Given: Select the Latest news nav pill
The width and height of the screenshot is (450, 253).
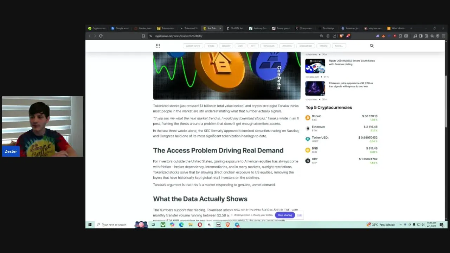Looking at the screenshot, I should pos(193,46).
